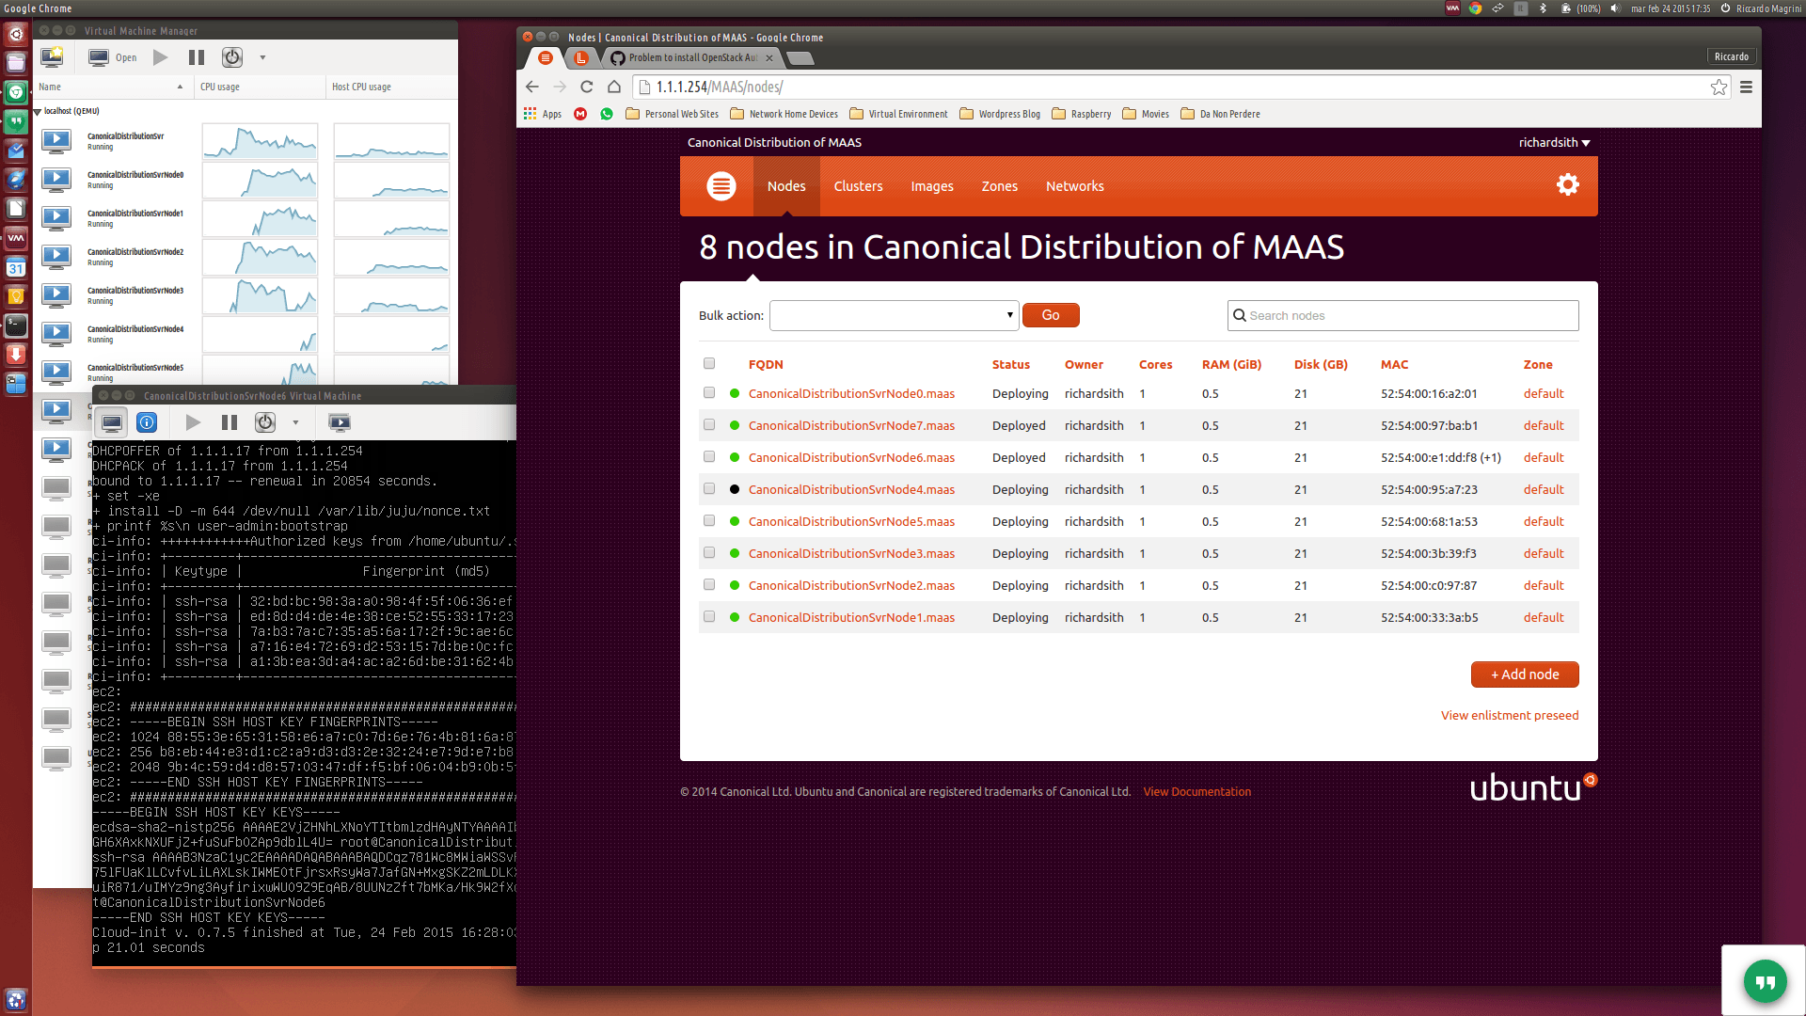Open WhatsApp bookmark icon
This screenshot has height=1016, width=1806.
pos(607,114)
